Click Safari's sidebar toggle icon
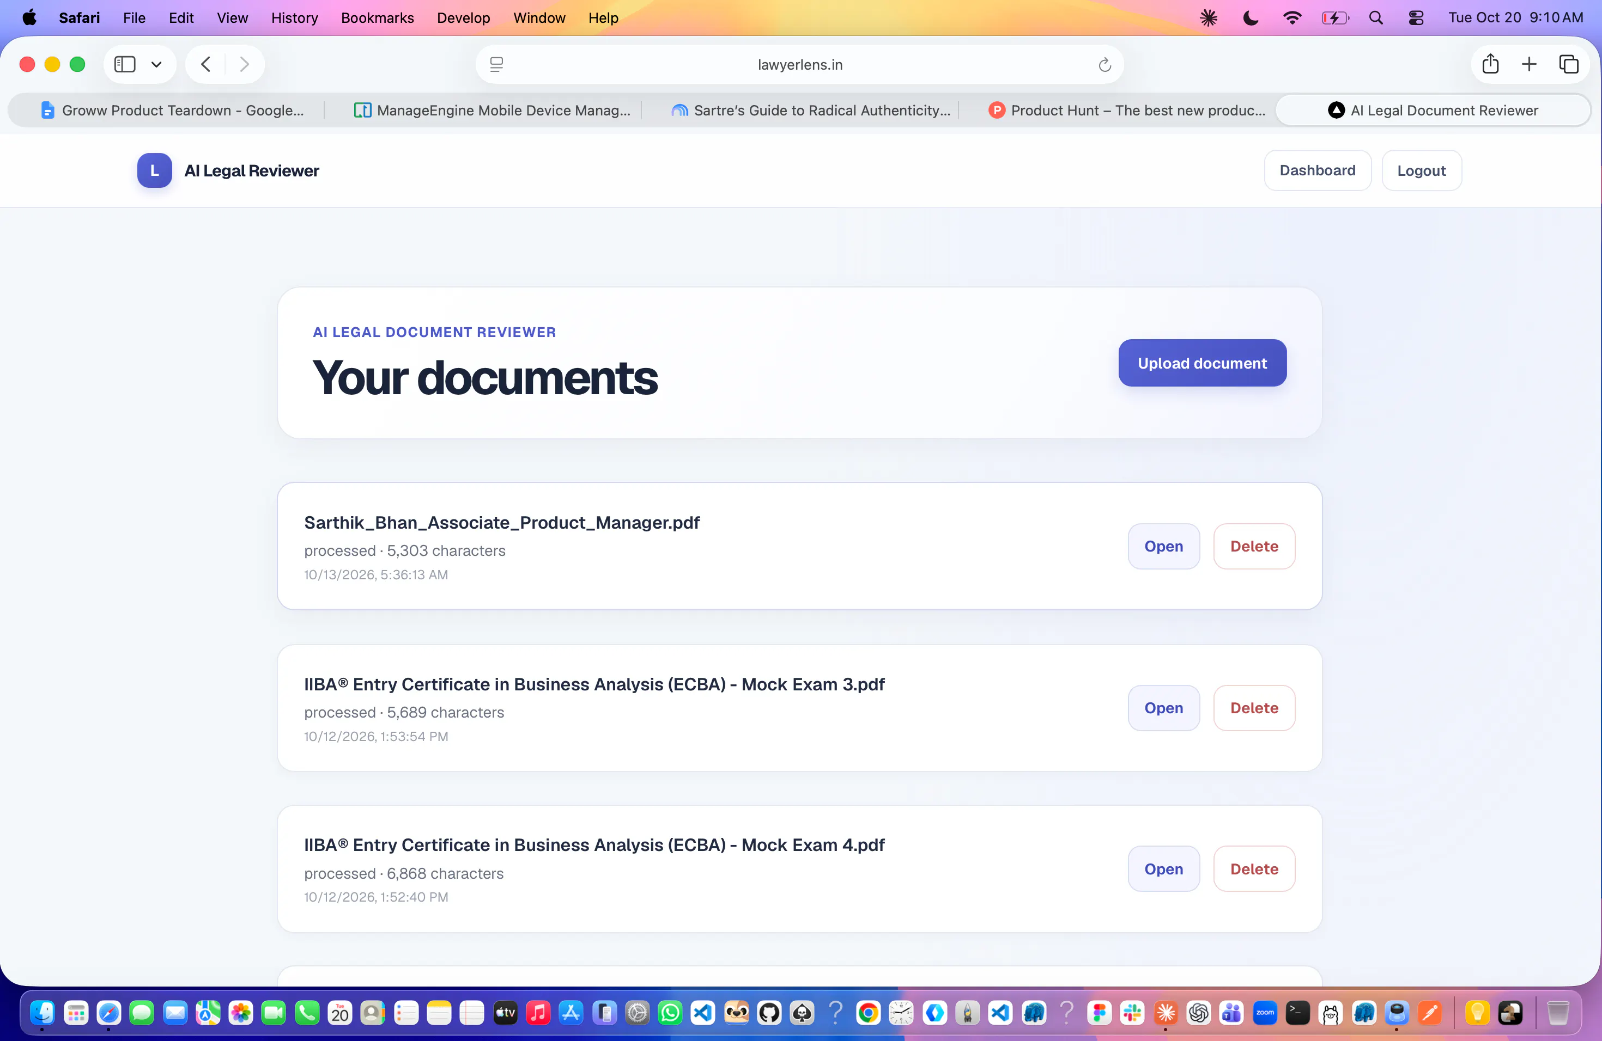 click(125, 65)
